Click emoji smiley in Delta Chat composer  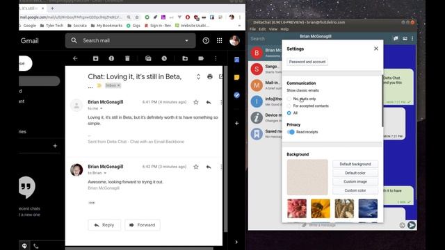pyautogui.click(x=402, y=225)
